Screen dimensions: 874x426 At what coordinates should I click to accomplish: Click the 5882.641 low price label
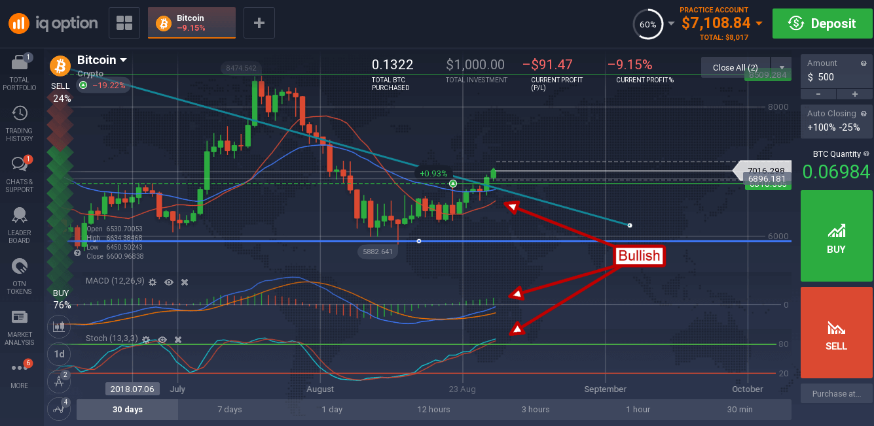pos(377,252)
